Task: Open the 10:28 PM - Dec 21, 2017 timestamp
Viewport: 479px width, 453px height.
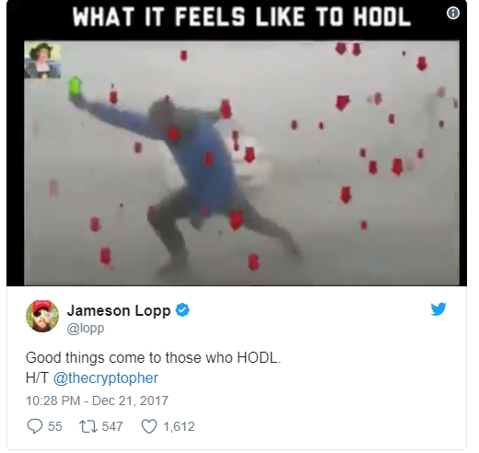Action: point(97,401)
